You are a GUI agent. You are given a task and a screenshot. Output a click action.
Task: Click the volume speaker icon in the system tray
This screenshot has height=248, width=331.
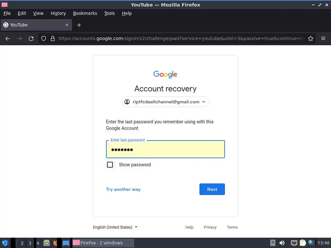[x=282, y=243]
